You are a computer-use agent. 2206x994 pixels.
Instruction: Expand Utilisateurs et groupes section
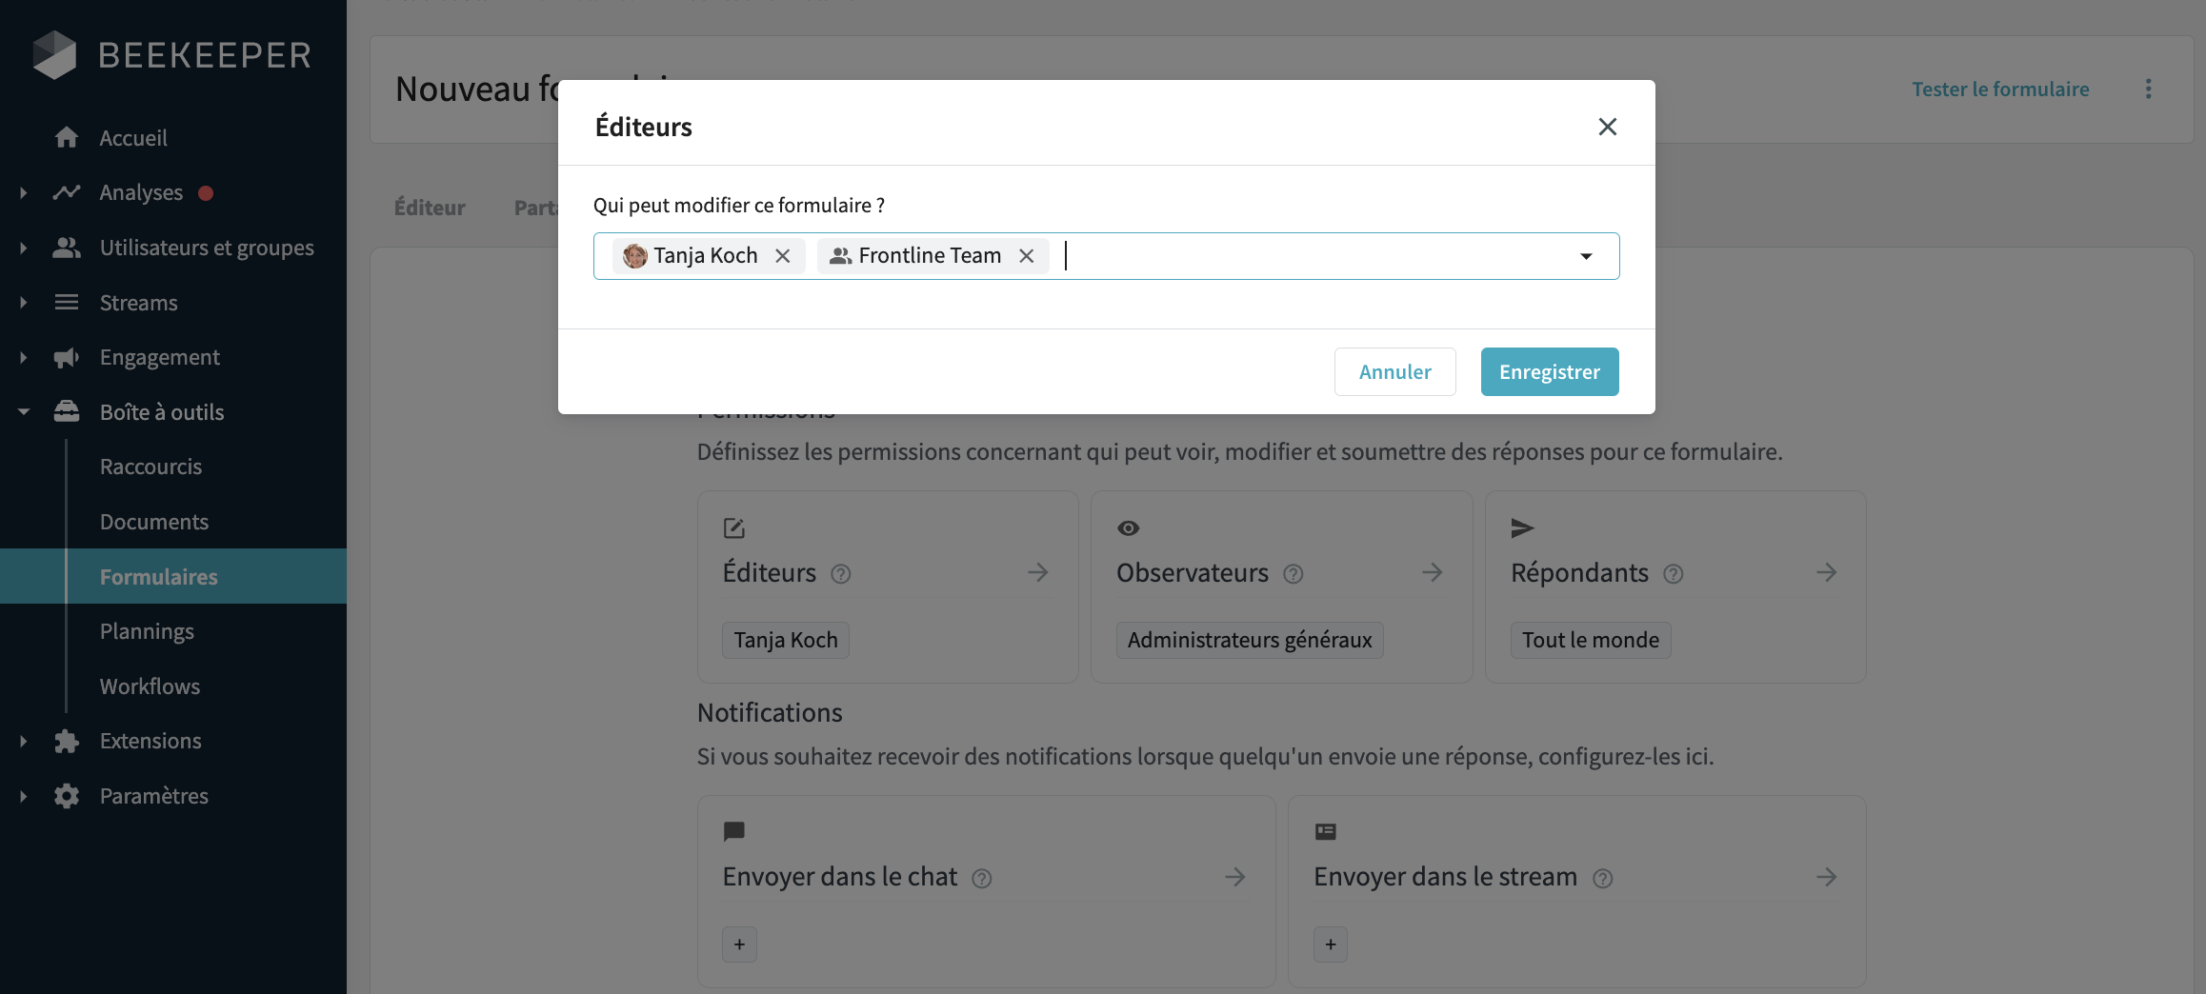coord(24,248)
